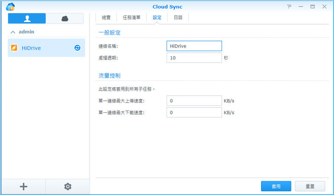Viewport: 334px width, 195px height.
Task: Switch to the cloud providers view icon
Action: tap(65, 18)
